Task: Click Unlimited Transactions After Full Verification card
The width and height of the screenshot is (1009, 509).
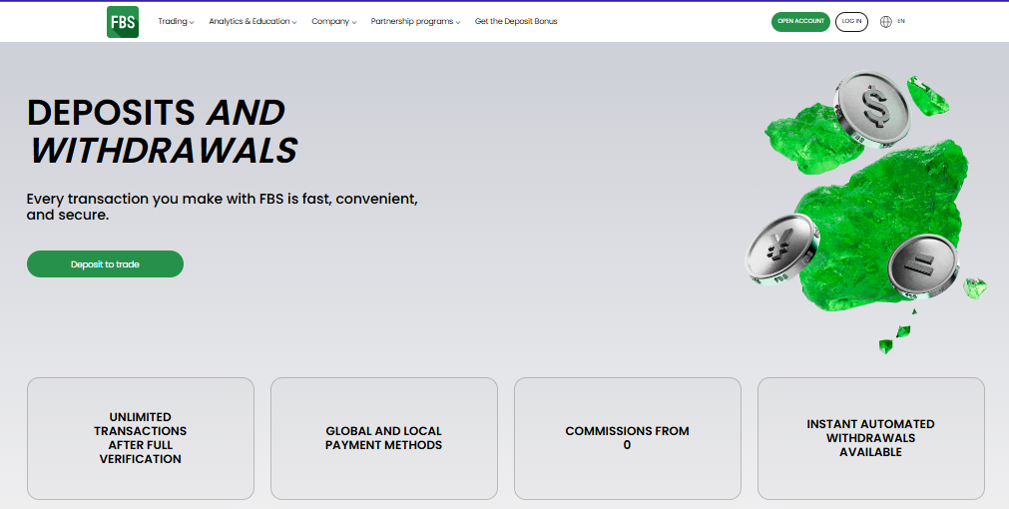Action: (141, 438)
